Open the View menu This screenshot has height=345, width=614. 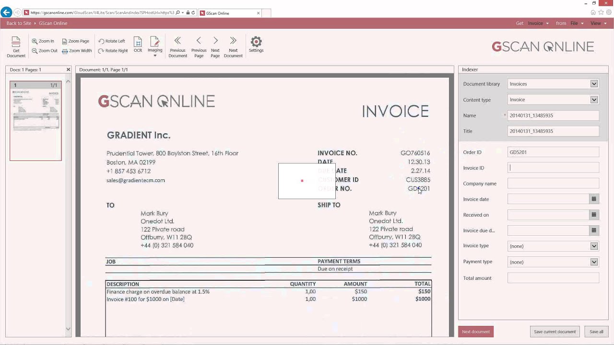(x=599, y=23)
